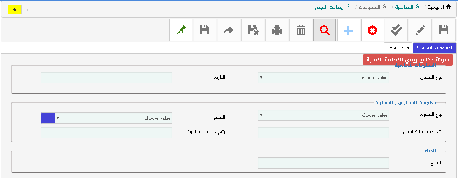
Task: Open the نوع الايصال dropdown
Action: coord(323,78)
